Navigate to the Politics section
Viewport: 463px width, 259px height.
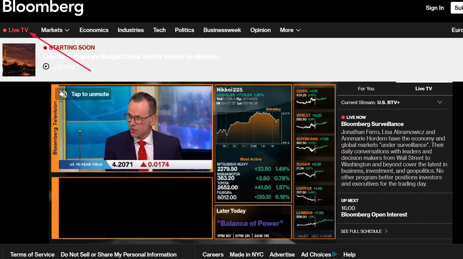tap(184, 30)
